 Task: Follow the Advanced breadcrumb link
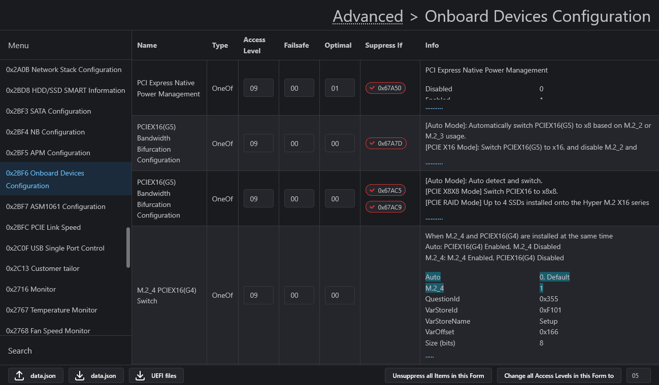pyautogui.click(x=368, y=16)
